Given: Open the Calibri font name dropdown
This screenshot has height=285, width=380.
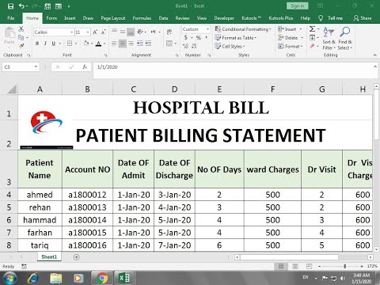Looking at the screenshot, I should tap(72, 32).
